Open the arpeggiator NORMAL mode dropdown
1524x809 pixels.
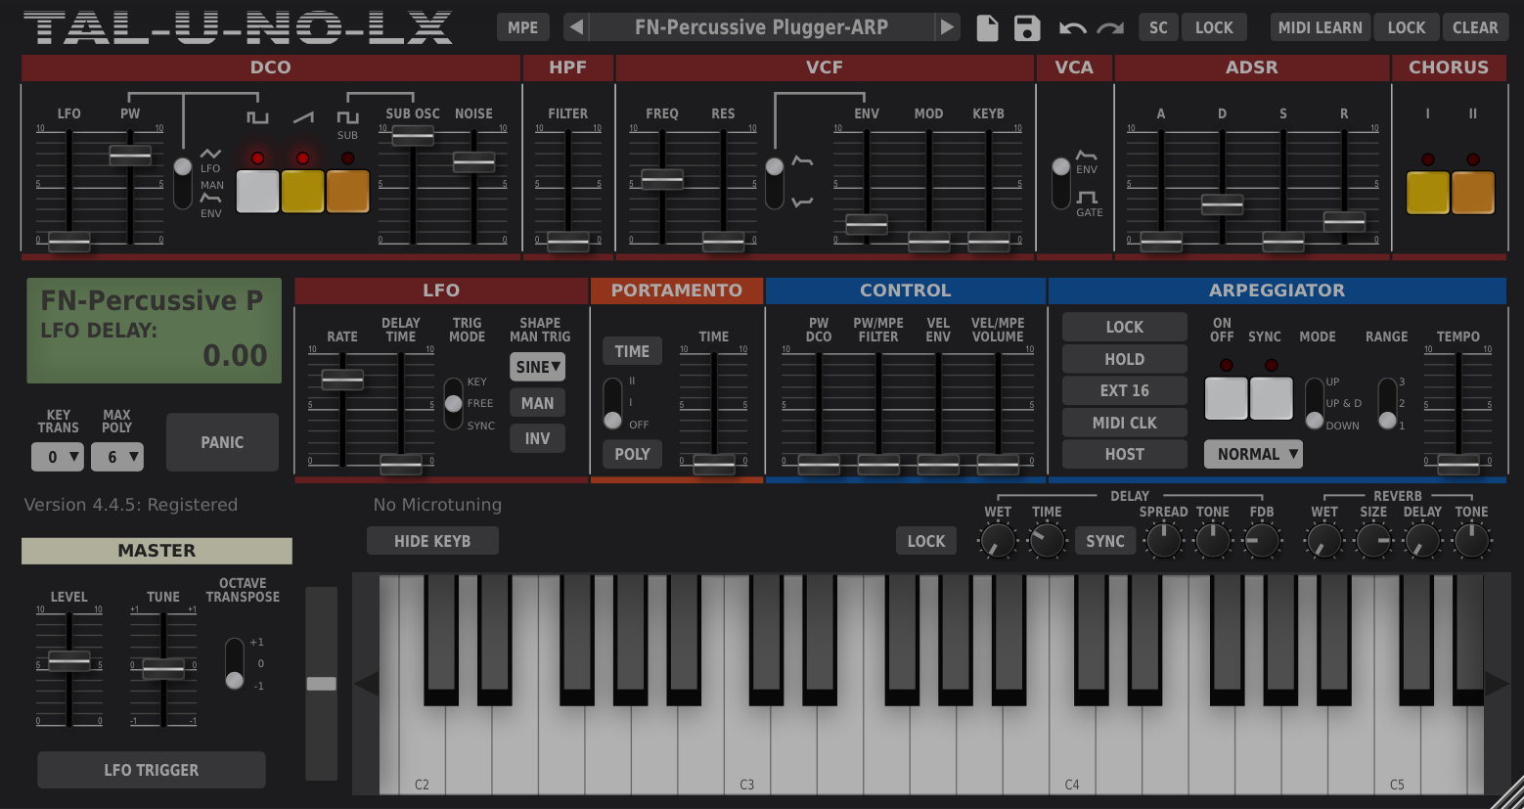1253,454
